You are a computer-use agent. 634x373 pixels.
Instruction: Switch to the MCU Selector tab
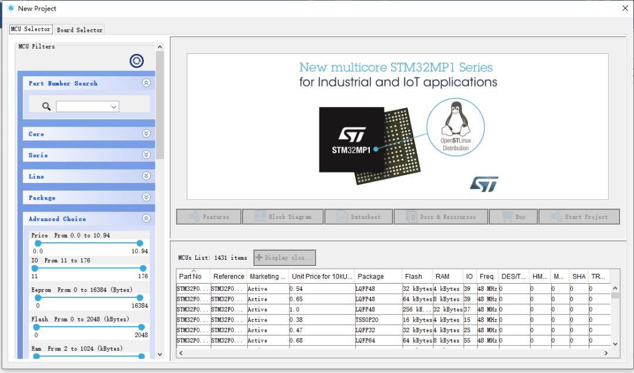[31, 29]
